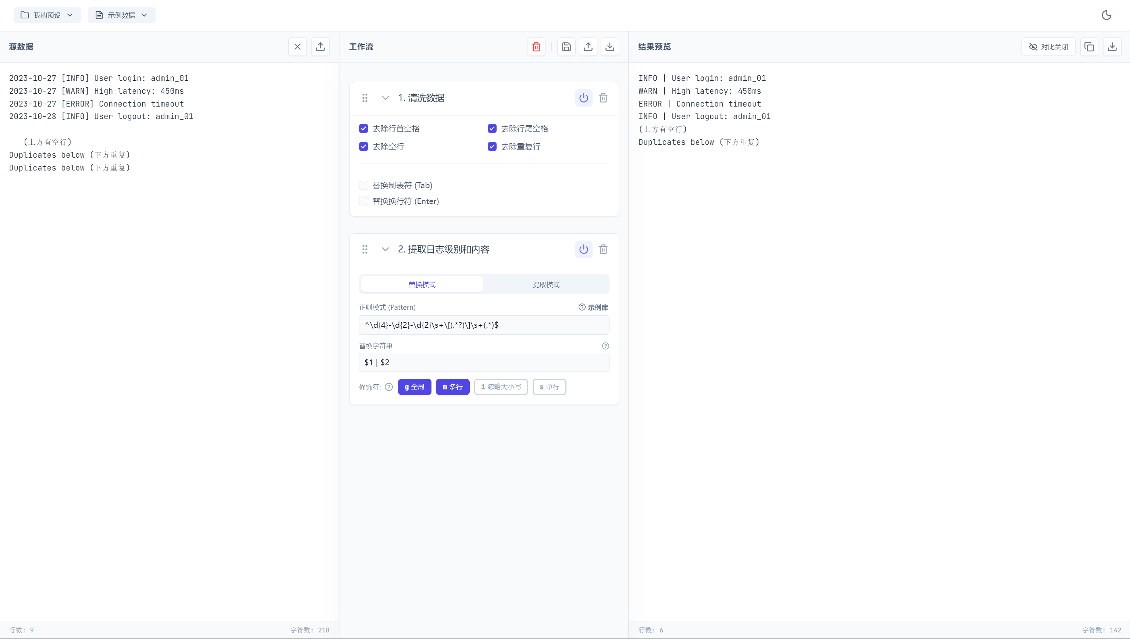The image size is (1130, 639).
Task: Open the 示例数据 dropdown
Action: pos(121,15)
